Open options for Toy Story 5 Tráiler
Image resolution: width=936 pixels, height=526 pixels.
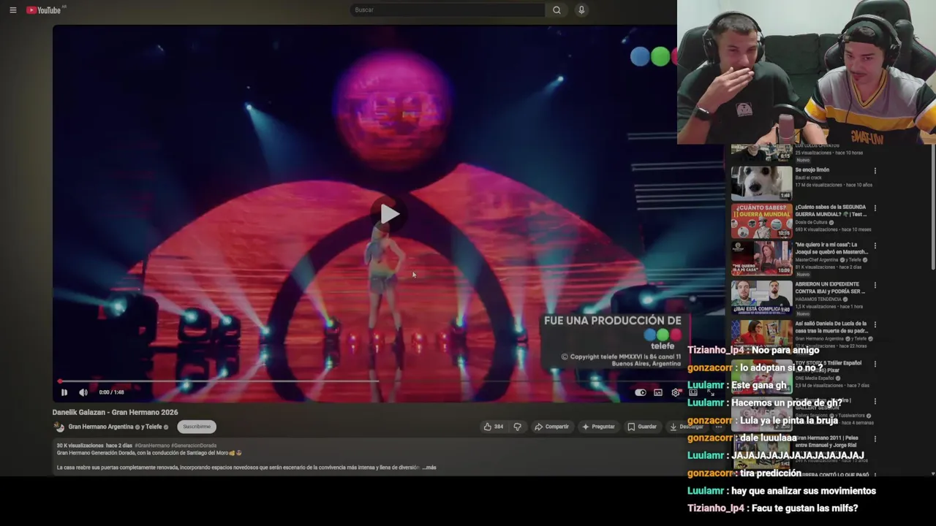coord(875,363)
